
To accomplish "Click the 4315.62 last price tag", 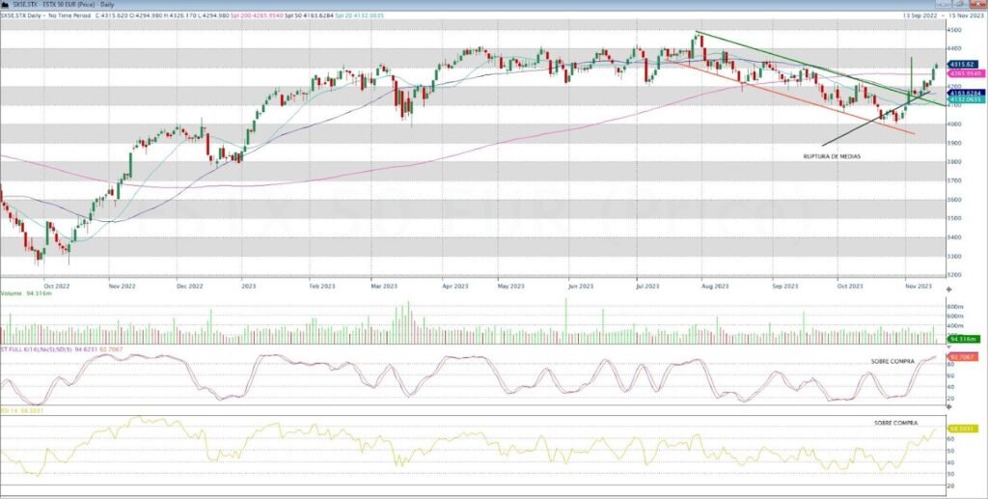I will coord(964,65).
